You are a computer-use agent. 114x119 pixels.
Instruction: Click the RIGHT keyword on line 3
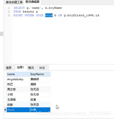[x=18, y=15]
